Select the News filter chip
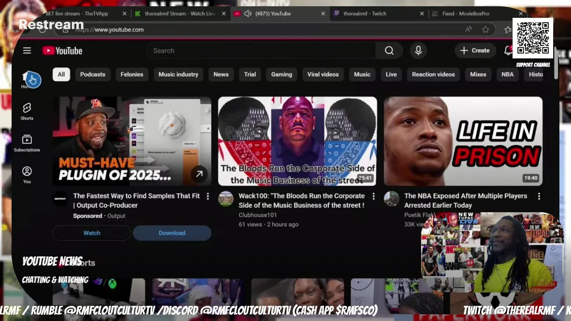The width and height of the screenshot is (571, 321). click(x=221, y=74)
